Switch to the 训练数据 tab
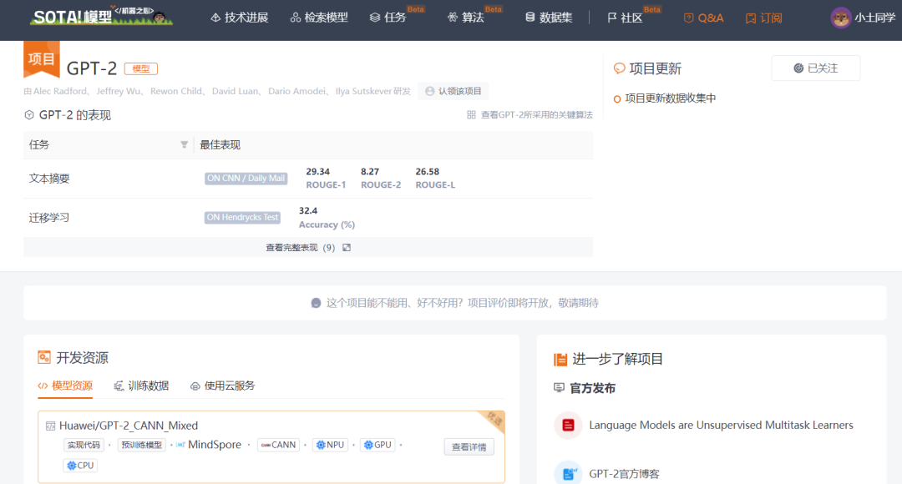902x484 pixels. click(x=142, y=386)
